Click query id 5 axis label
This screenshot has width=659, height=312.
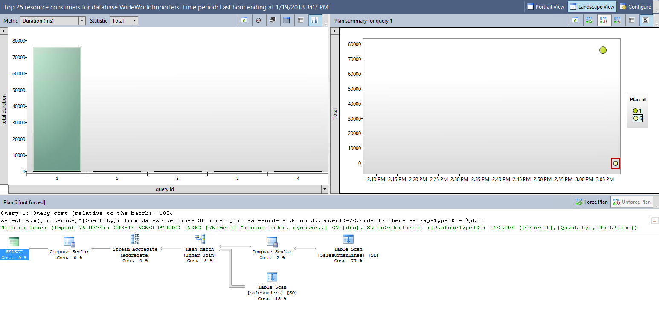pyautogui.click(x=117, y=178)
